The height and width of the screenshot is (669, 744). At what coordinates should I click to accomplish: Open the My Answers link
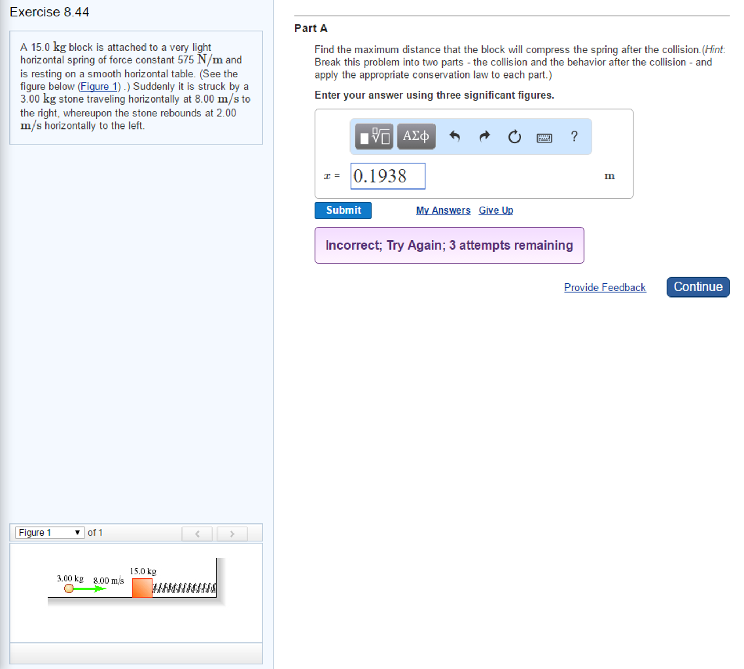443,210
